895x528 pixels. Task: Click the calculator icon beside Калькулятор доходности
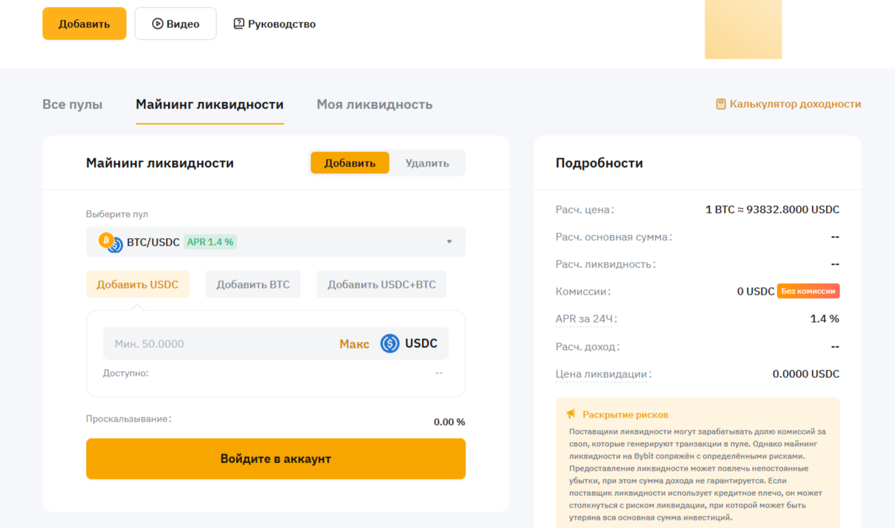pyautogui.click(x=721, y=104)
